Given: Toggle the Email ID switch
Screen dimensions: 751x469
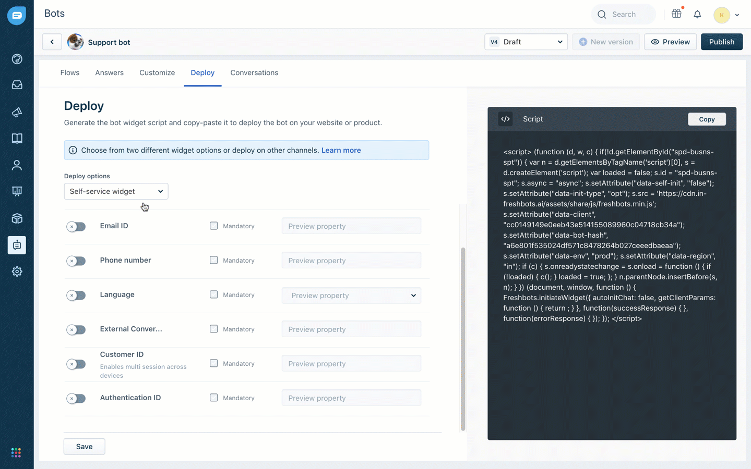Looking at the screenshot, I should point(76,227).
